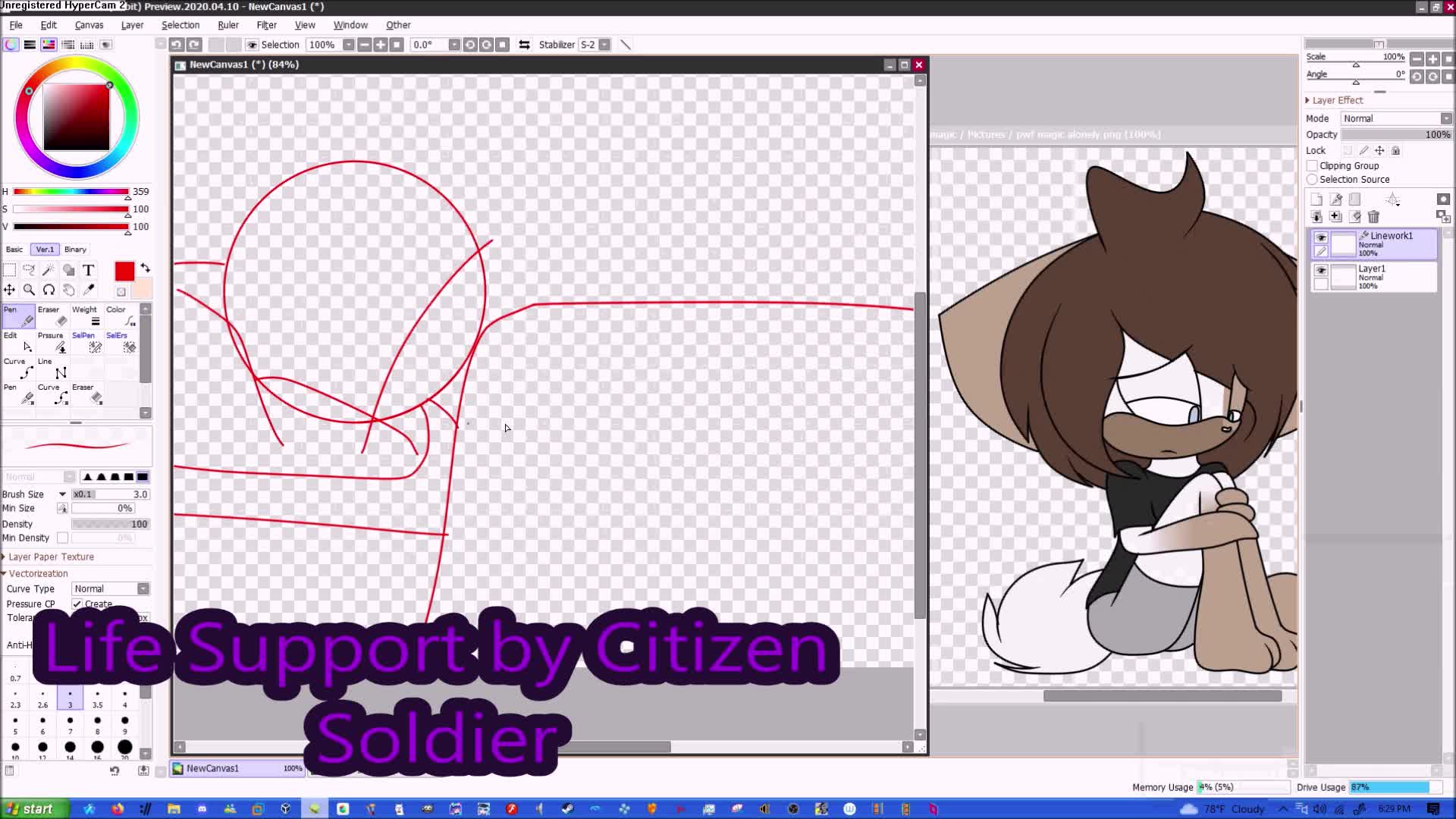The height and width of the screenshot is (819, 1456).
Task: Select the Selection Source radio button
Action: click(1312, 180)
